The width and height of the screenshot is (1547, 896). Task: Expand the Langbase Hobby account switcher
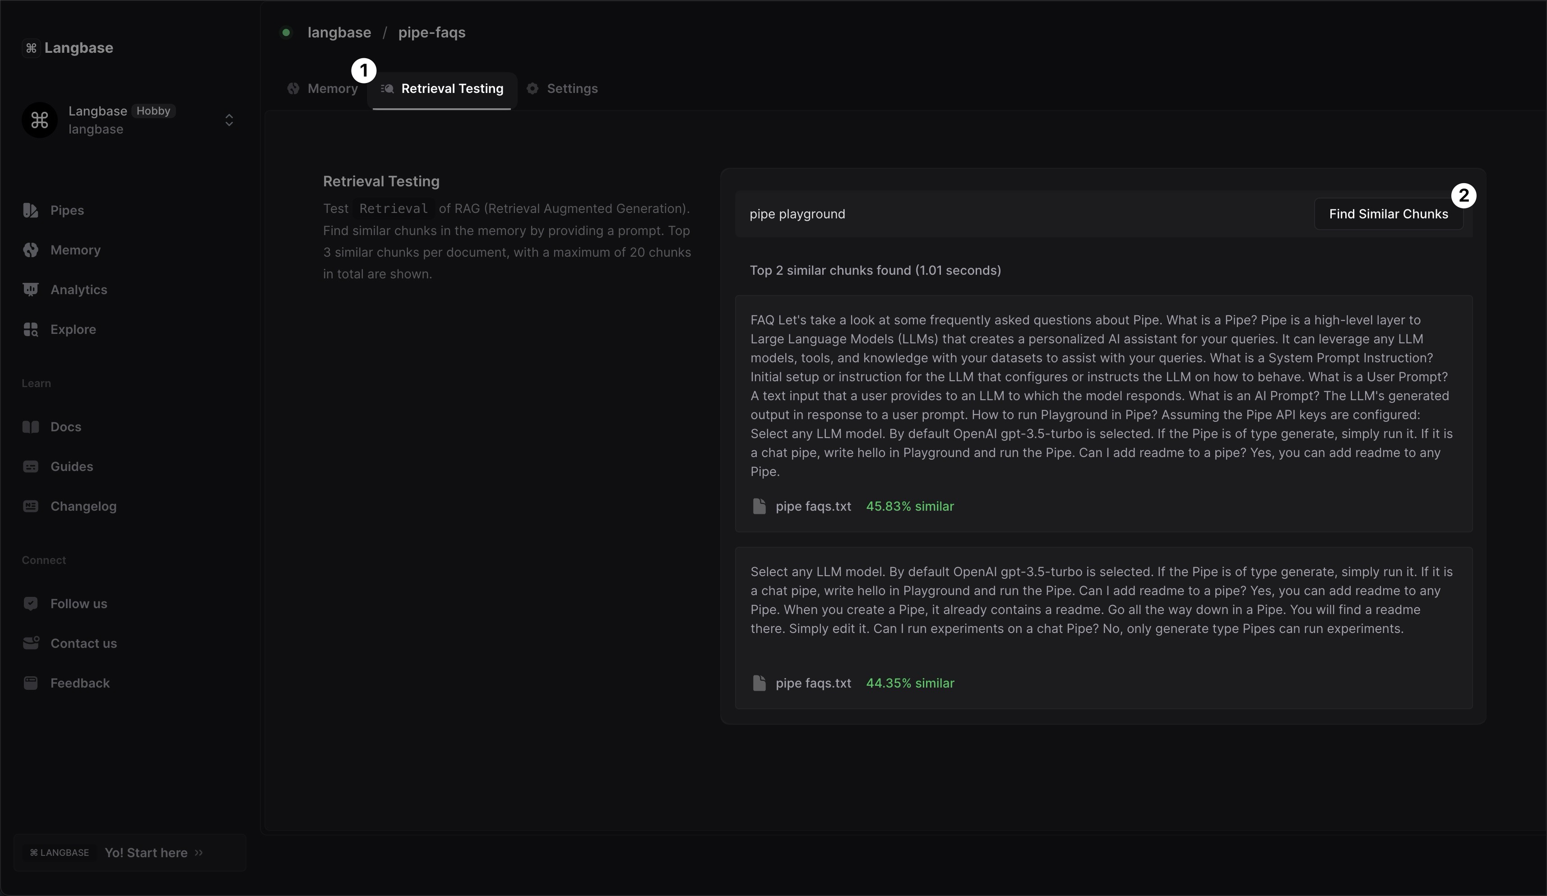[229, 120]
